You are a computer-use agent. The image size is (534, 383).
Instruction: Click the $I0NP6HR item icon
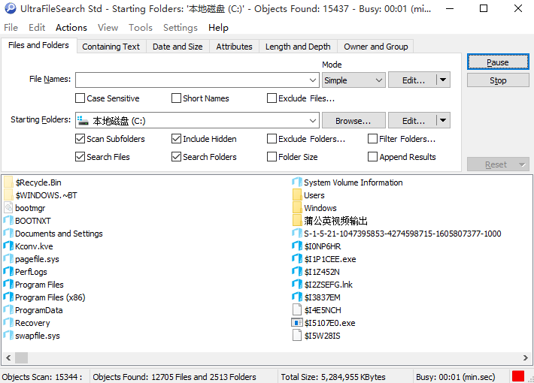297,246
